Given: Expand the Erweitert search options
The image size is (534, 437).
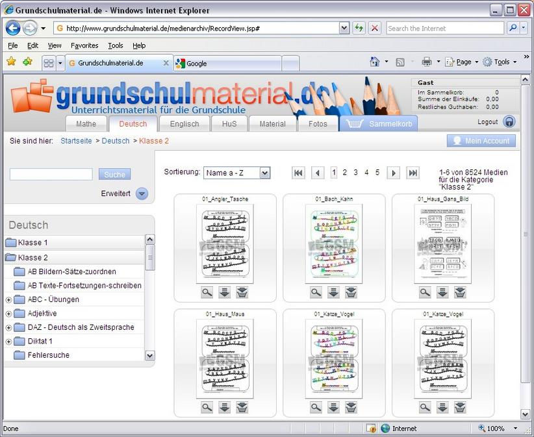Looking at the screenshot, I should click(142, 194).
